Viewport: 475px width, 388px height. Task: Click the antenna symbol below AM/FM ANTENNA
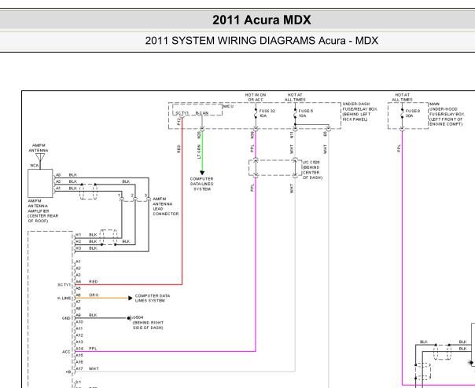coord(40,159)
